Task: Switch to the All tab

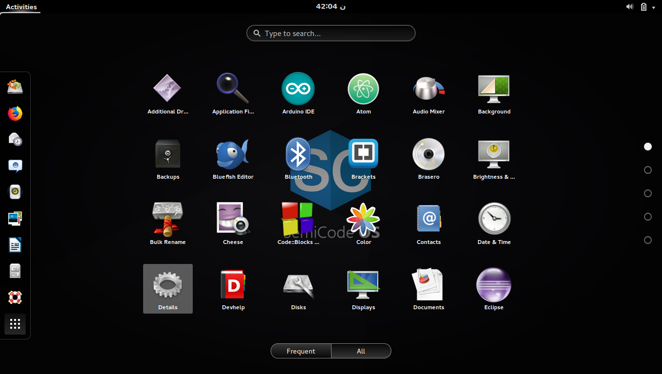Action: (x=361, y=351)
